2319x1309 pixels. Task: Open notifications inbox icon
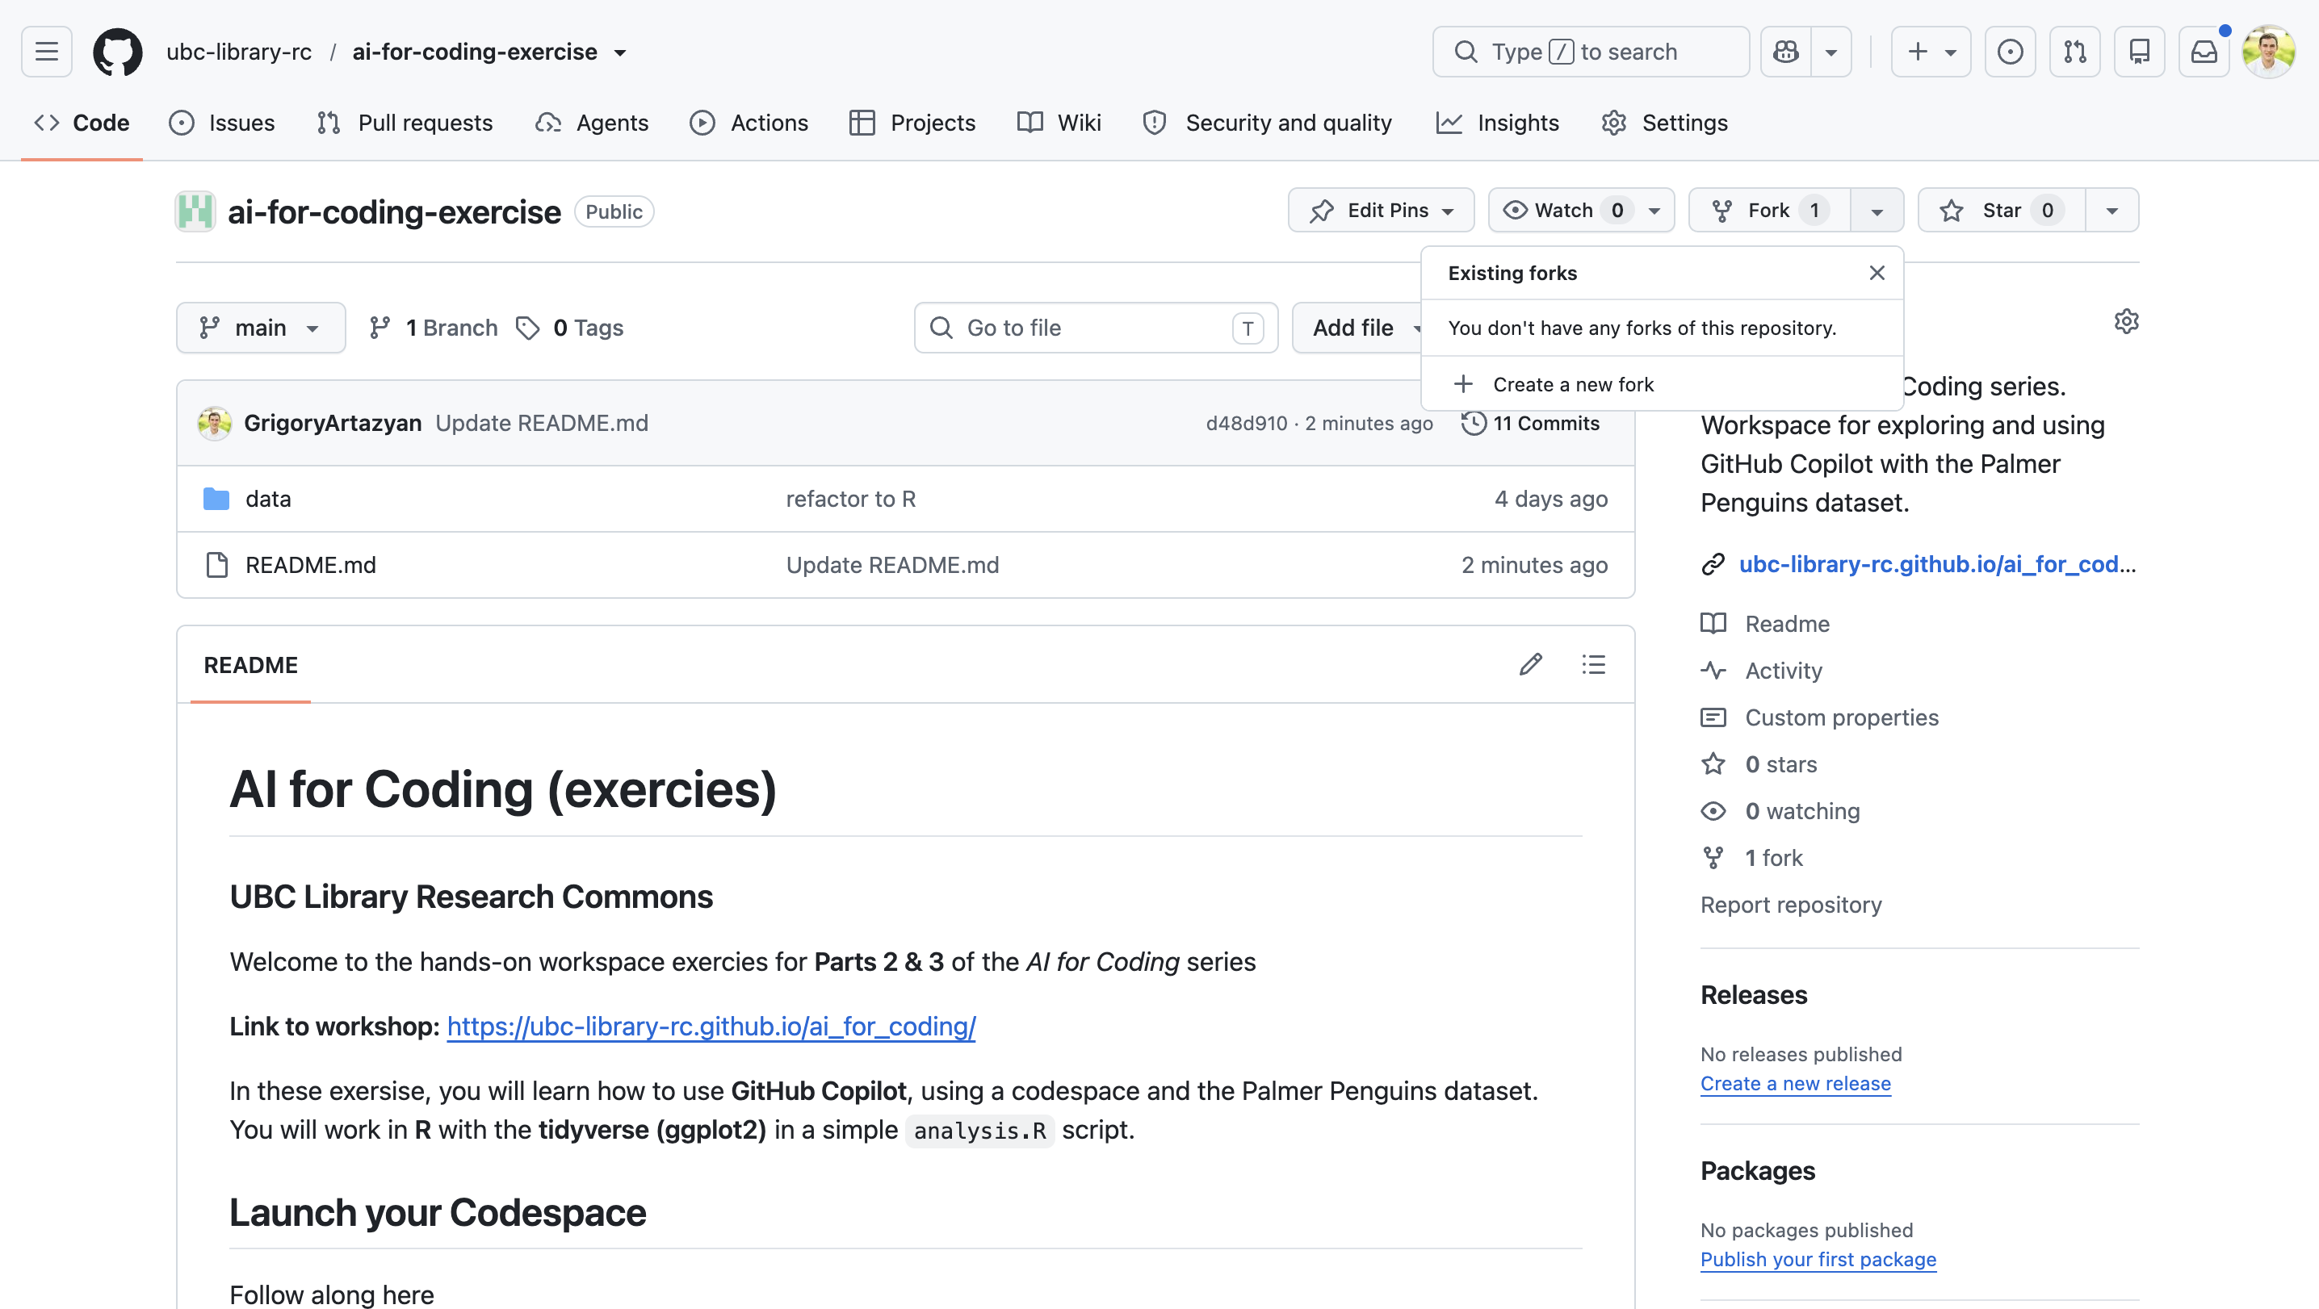2204,52
